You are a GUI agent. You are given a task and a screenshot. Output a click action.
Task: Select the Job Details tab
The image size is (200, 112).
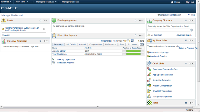tap(71, 44)
